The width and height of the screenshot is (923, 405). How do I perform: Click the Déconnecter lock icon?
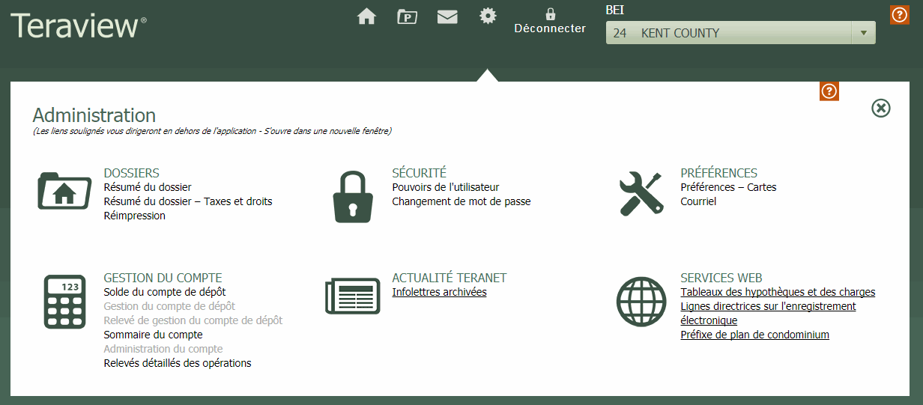coord(550,14)
